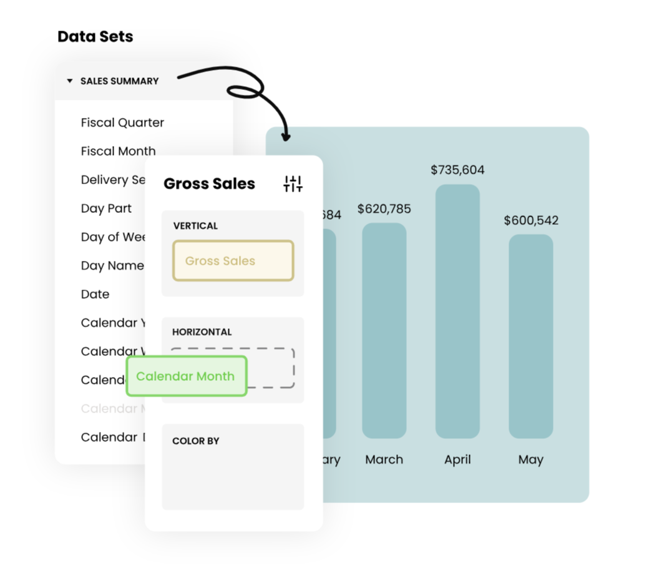Select the Fiscal Month field
Viewport: 654px width, 568px height.
click(118, 151)
